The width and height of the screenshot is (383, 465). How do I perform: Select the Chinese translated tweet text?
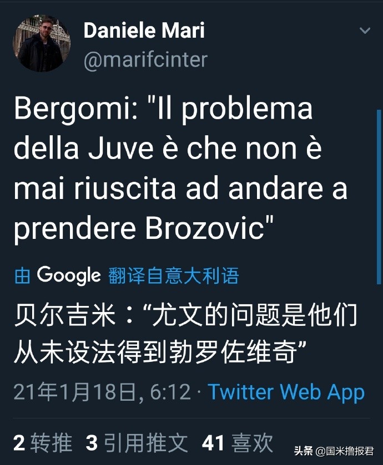tap(186, 333)
